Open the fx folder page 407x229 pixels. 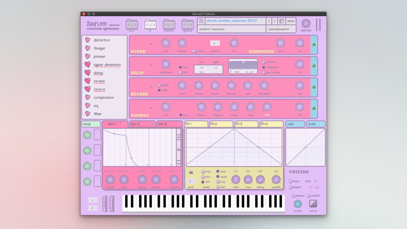point(150,25)
